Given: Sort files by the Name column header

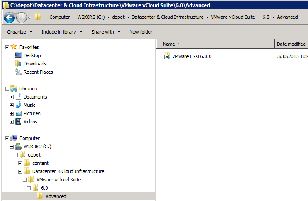Looking at the screenshot, I should pyautogui.click(x=169, y=44).
